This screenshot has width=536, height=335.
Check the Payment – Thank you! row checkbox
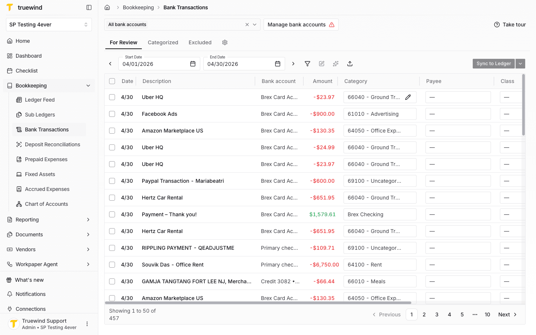(x=112, y=214)
